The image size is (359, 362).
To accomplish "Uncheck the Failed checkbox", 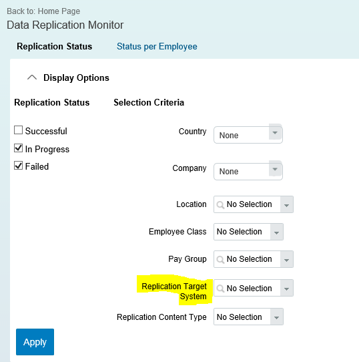I will coord(18,165).
